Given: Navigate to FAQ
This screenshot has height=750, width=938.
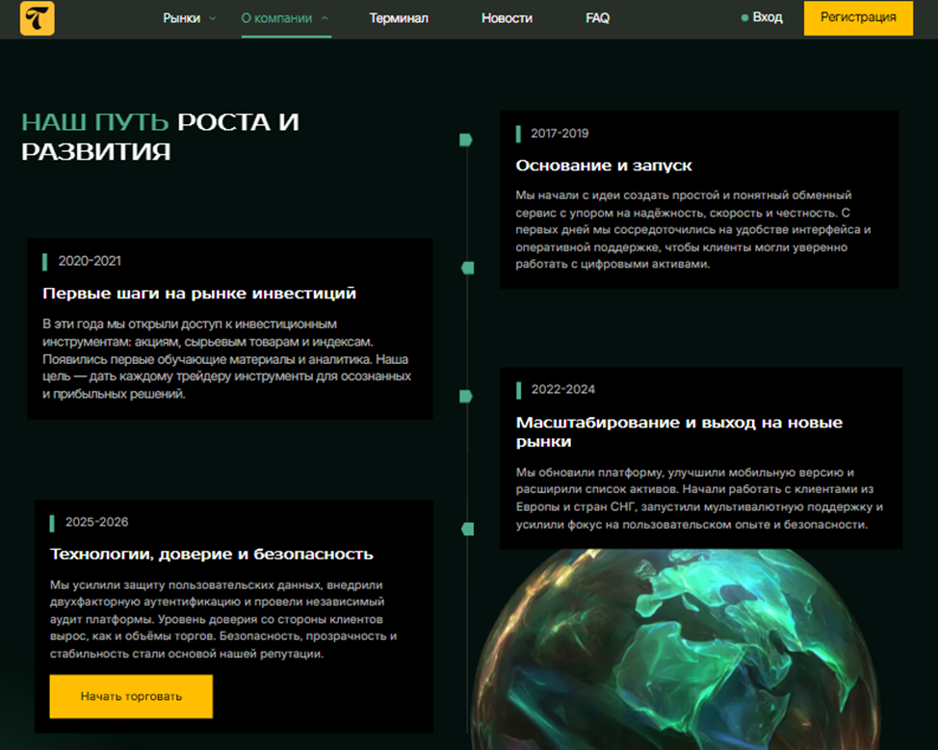Looking at the screenshot, I should (x=597, y=18).
